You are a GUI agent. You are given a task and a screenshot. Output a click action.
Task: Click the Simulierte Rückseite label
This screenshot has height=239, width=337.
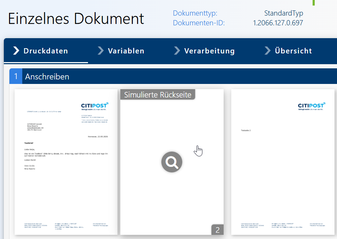[x=158, y=95]
